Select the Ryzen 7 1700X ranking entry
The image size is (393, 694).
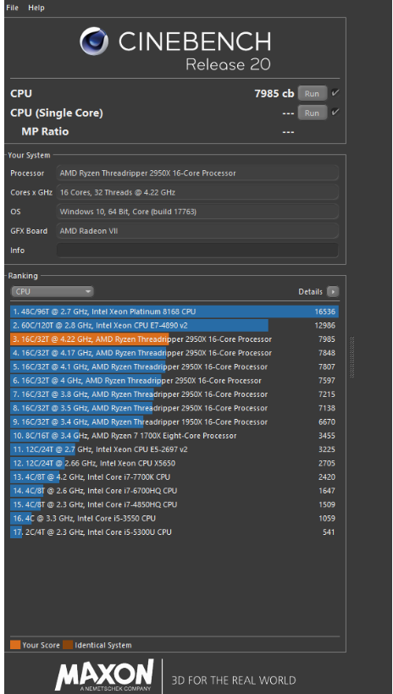pos(174,436)
